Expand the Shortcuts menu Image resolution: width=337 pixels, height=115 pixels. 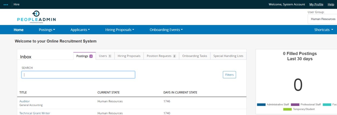[324, 30]
